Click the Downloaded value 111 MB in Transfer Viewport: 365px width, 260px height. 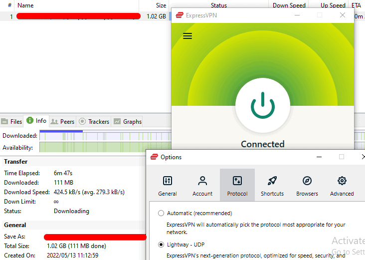pos(63,183)
